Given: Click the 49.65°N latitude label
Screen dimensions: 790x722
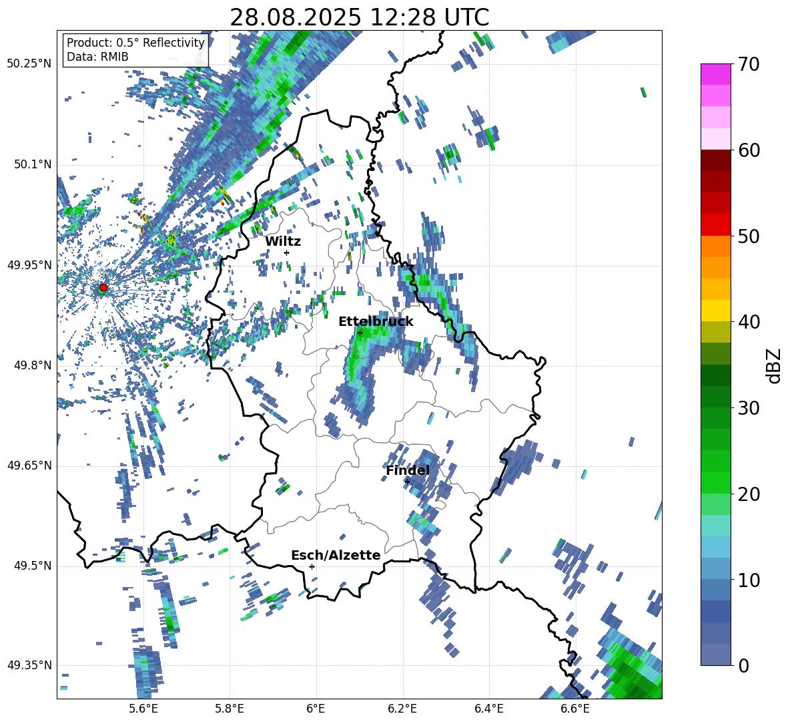Looking at the screenshot, I should coord(29,466).
